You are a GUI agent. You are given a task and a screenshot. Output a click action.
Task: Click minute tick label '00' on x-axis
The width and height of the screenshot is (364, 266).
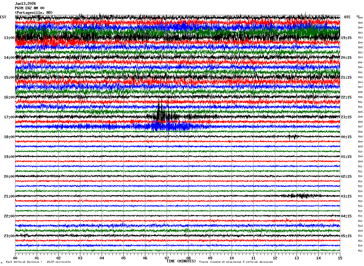[15, 258]
